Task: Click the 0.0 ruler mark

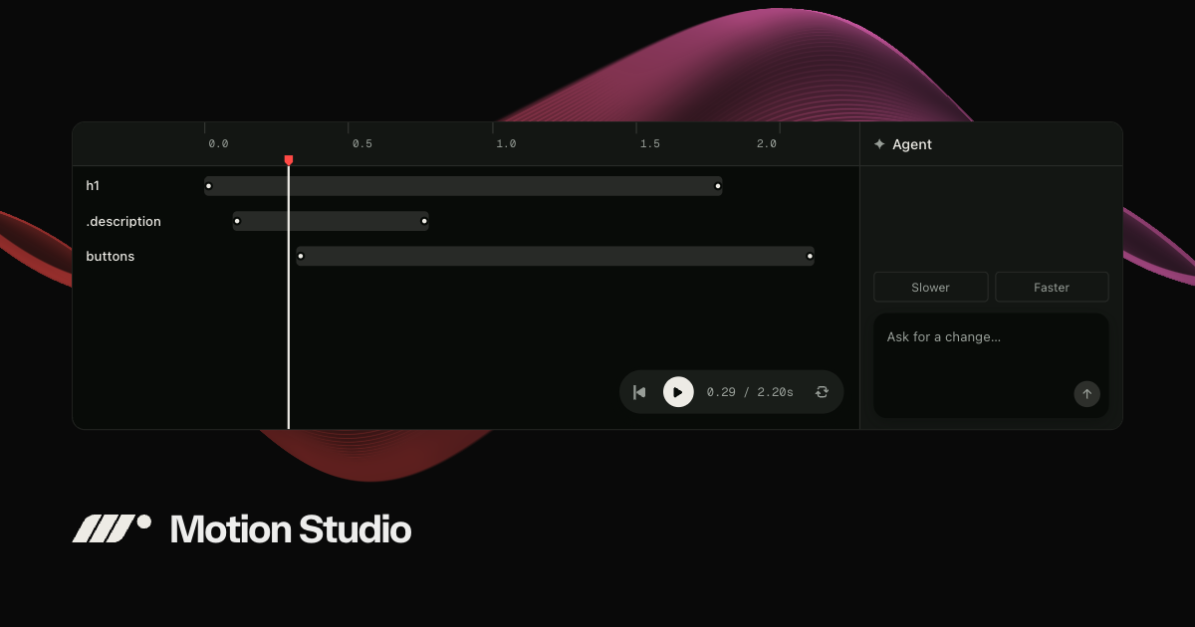Action: click(218, 143)
